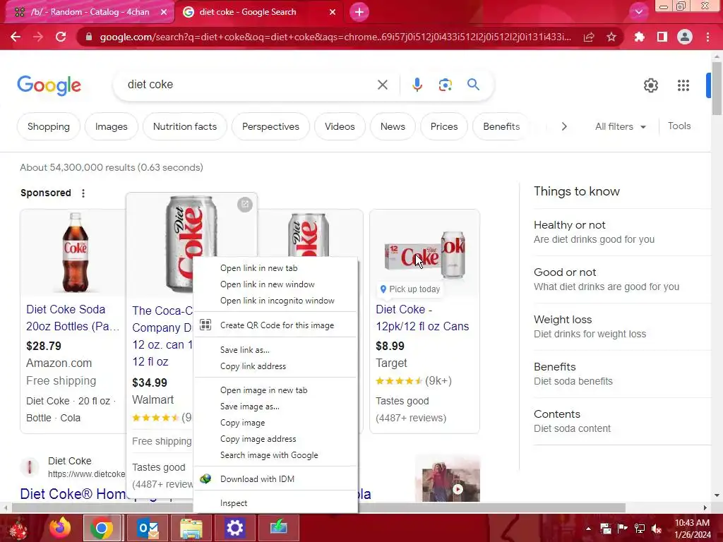Screen dimensions: 723x542
Task: Choose Download with IDM
Action: [x=275, y=479]
